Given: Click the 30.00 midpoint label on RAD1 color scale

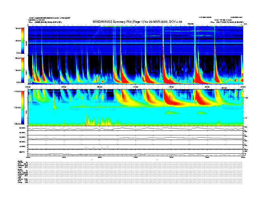Looking at the screenshot, I should click(x=18, y=70).
